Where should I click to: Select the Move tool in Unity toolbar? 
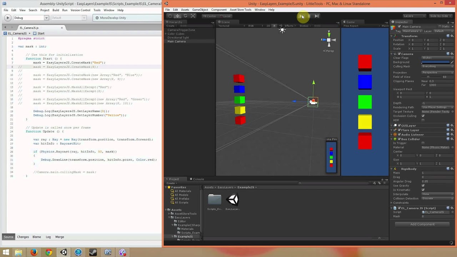coord(177,16)
